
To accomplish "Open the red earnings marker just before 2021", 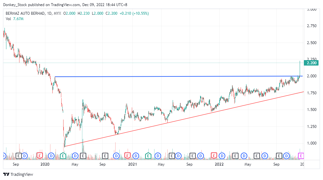I will click(128, 156).
